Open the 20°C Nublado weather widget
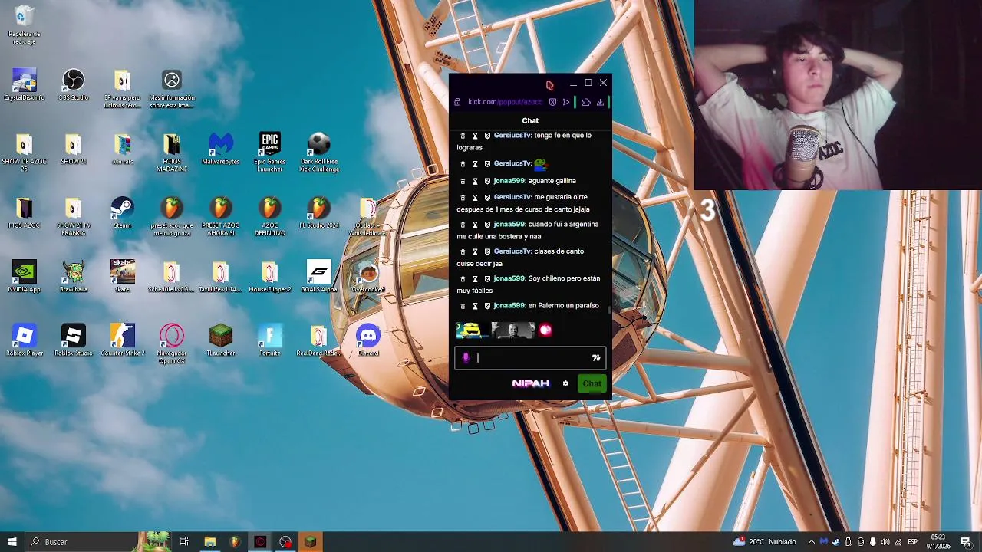This screenshot has height=552, width=982. 764,542
